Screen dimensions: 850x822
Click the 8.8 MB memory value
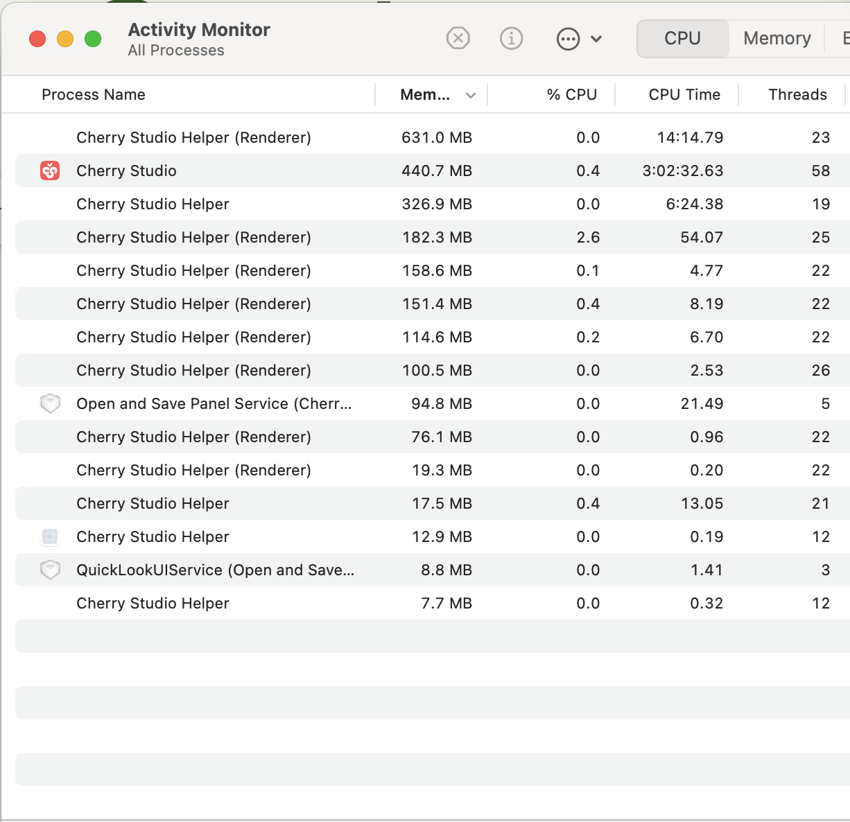(446, 570)
